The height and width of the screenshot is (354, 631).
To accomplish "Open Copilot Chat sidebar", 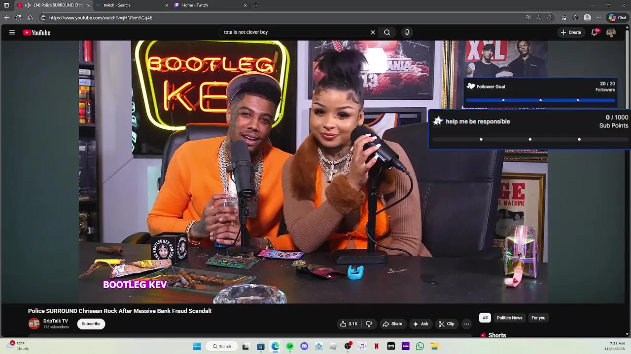I will (x=617, y=18).
